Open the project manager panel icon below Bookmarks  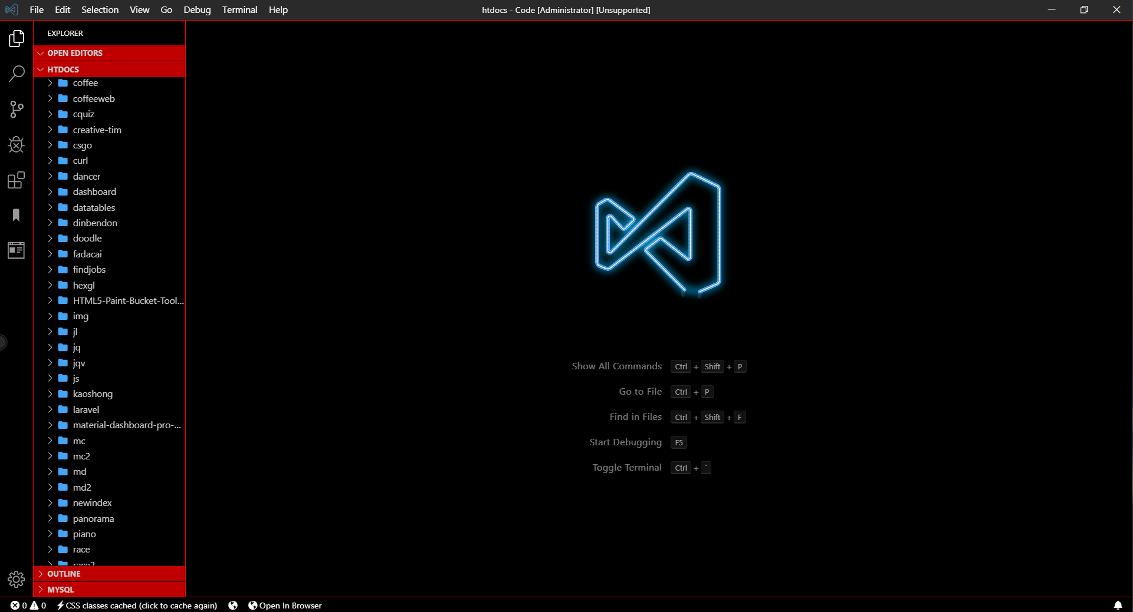point(17,250)
